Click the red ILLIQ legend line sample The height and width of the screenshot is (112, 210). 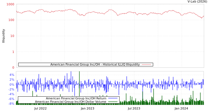146,65
